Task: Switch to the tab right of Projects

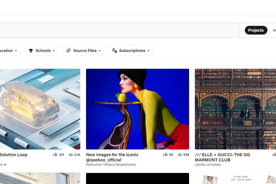Action: (x=274, y=30)
